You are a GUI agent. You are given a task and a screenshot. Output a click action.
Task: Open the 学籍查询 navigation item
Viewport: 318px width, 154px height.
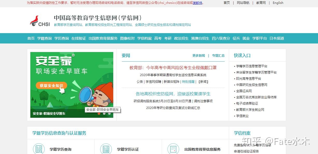tap(44, 38)
